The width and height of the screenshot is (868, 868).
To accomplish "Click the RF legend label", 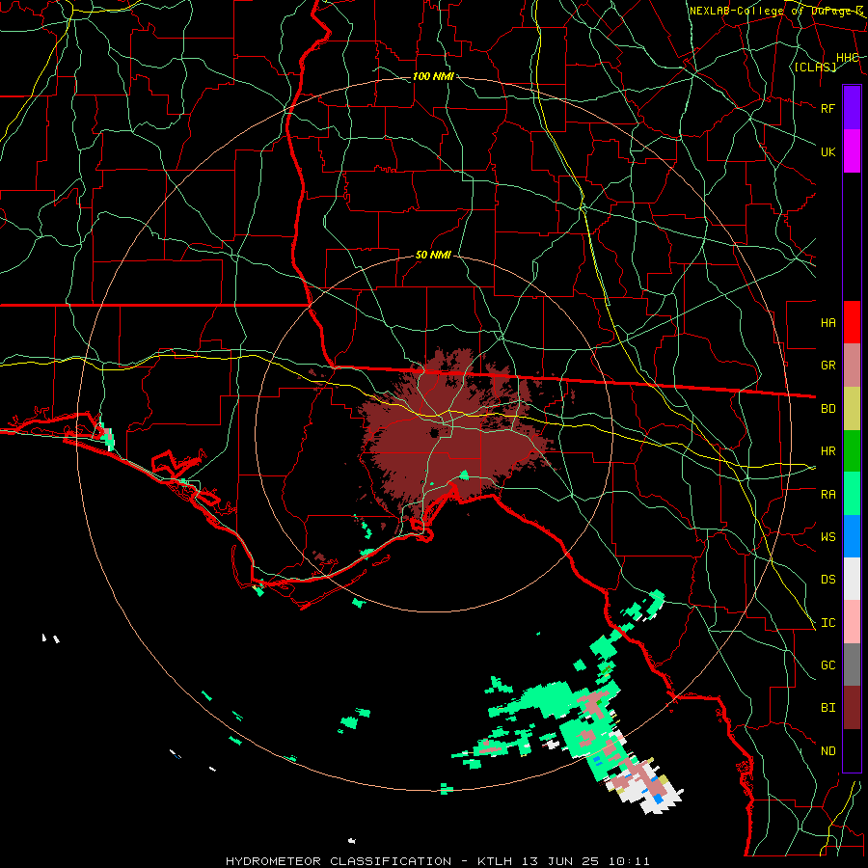I will (x=827, y=108).
